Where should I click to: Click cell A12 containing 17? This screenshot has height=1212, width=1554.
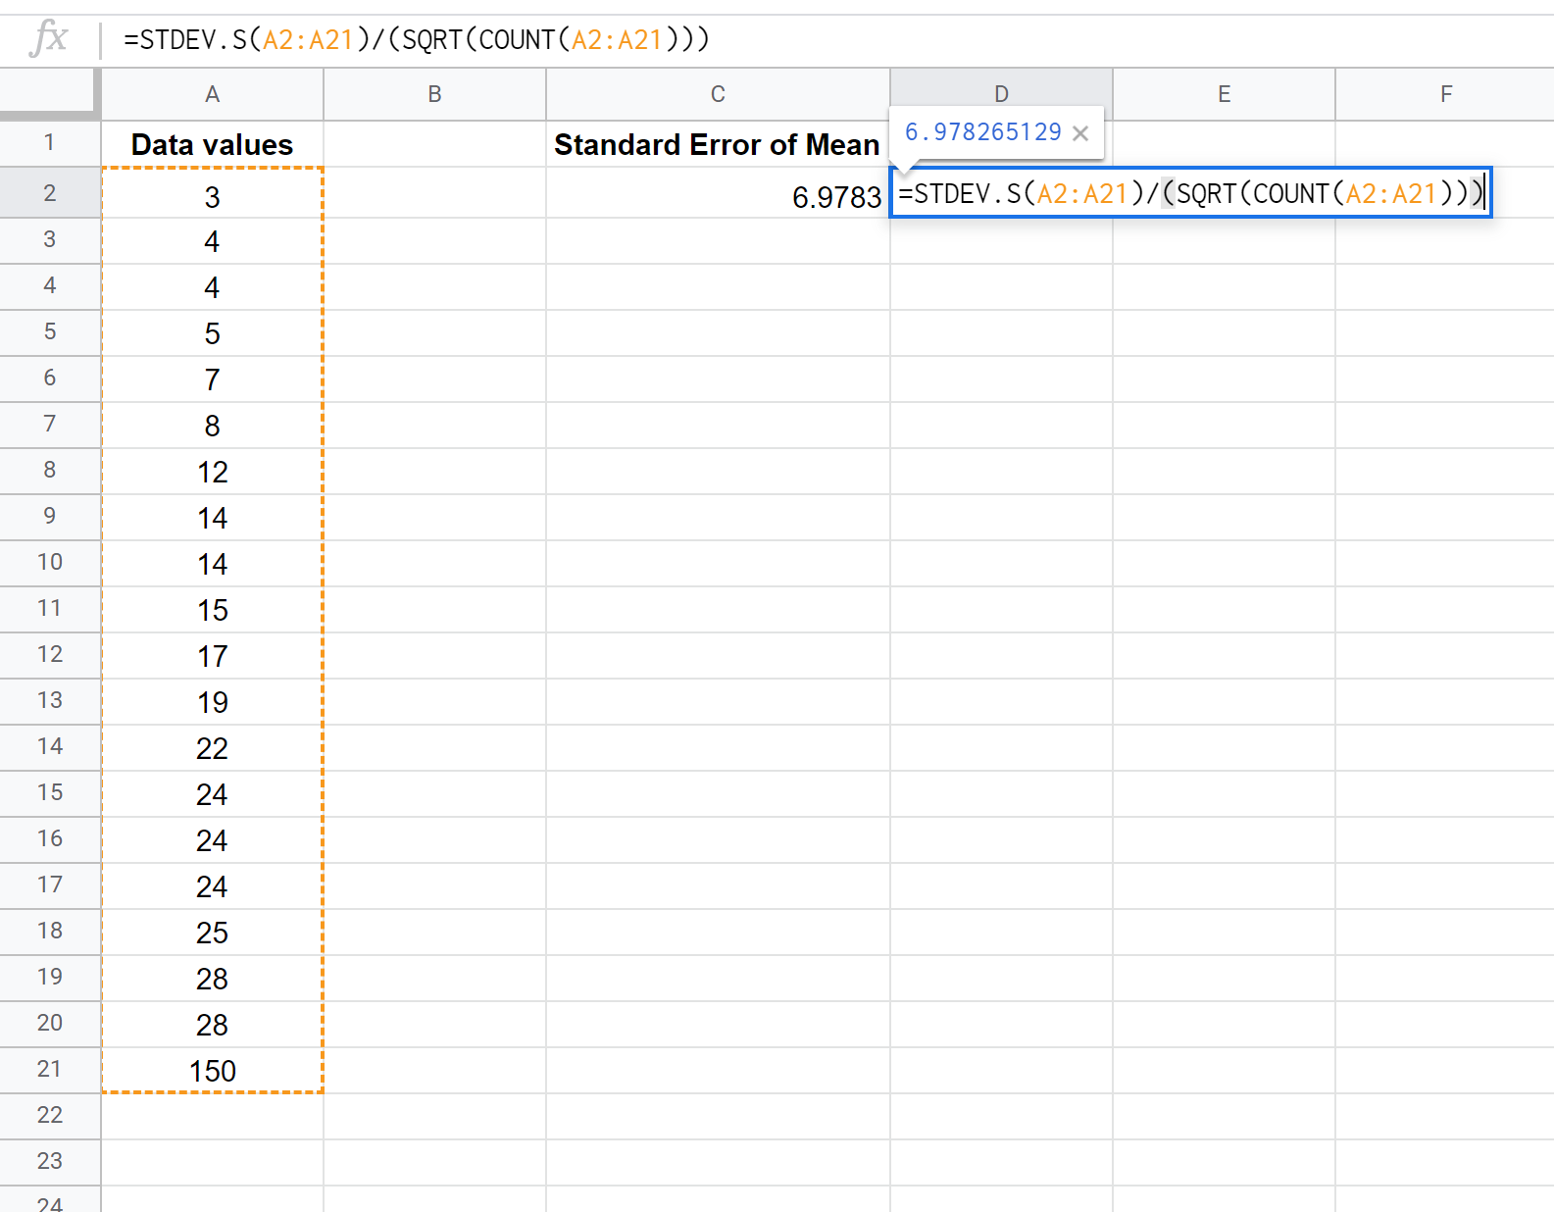[x=213, y=656]
